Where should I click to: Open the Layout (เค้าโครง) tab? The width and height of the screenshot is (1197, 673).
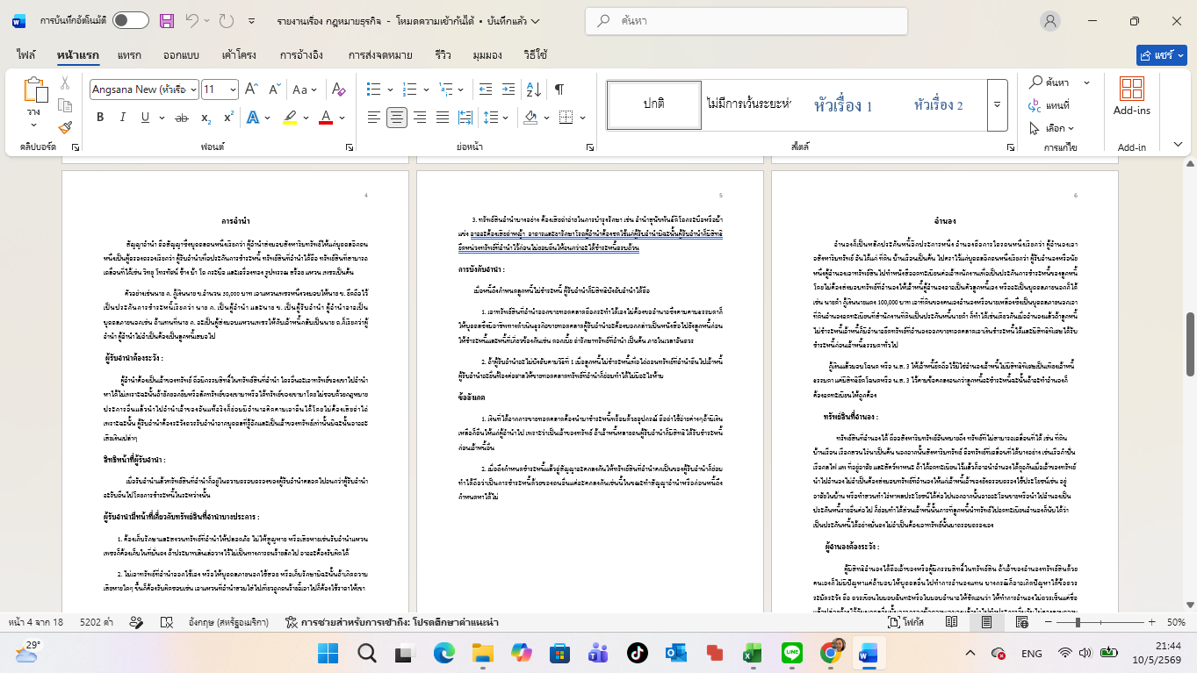point(239,55)
